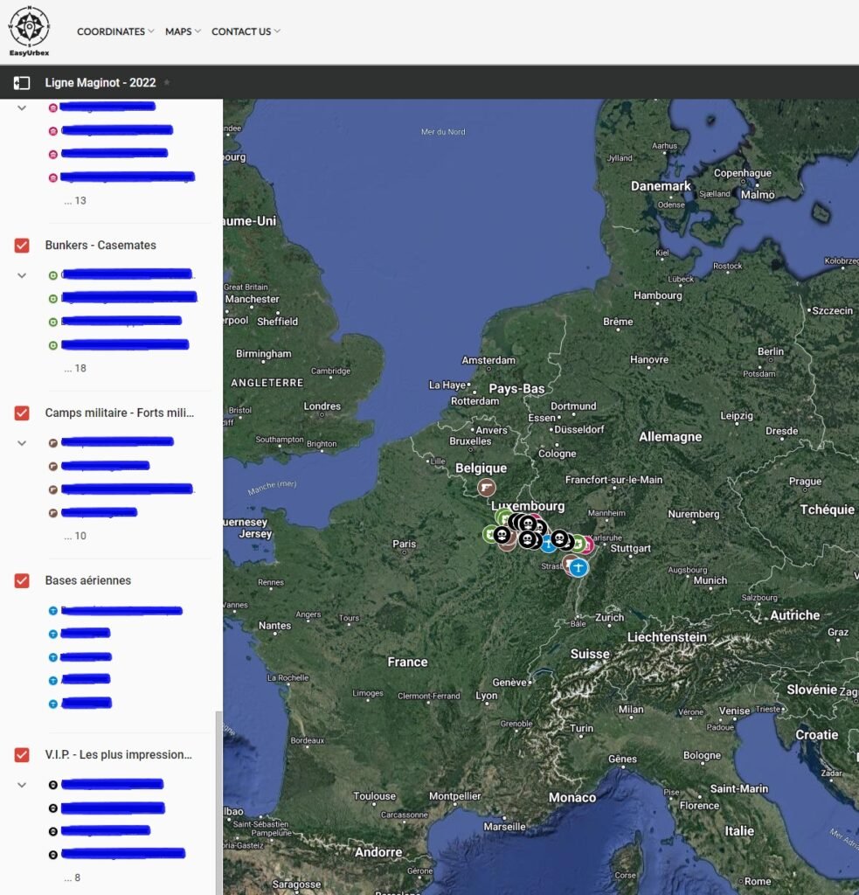The height and width of the screenshot is (895, 859).
Task: Click the legend panel toggle in the dark header
Action: (21, 83)
